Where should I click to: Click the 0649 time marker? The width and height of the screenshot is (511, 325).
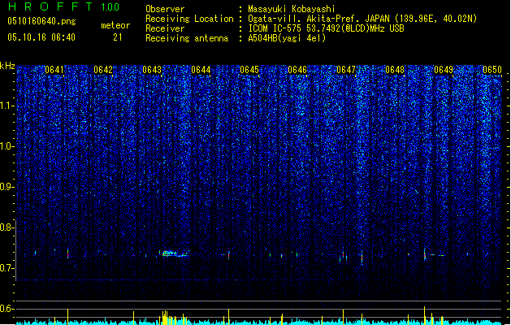(444, 70)
